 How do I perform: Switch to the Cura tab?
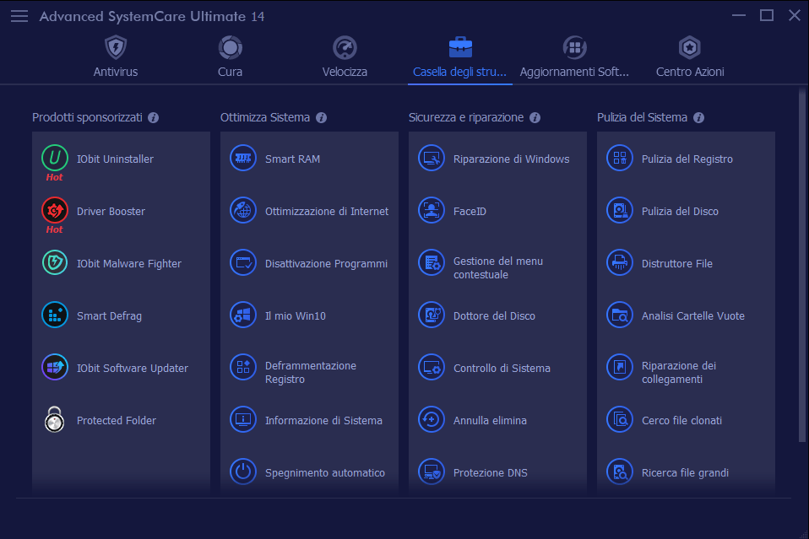(x=230, y=57)
